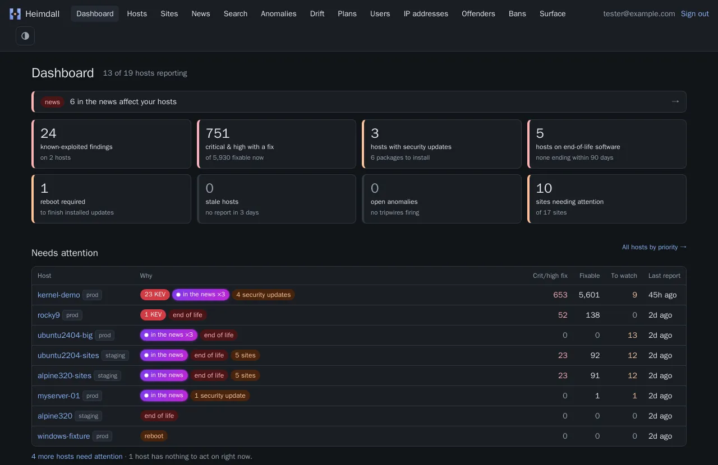Open the 10 sites needing attention card

(x=607, y=199)
